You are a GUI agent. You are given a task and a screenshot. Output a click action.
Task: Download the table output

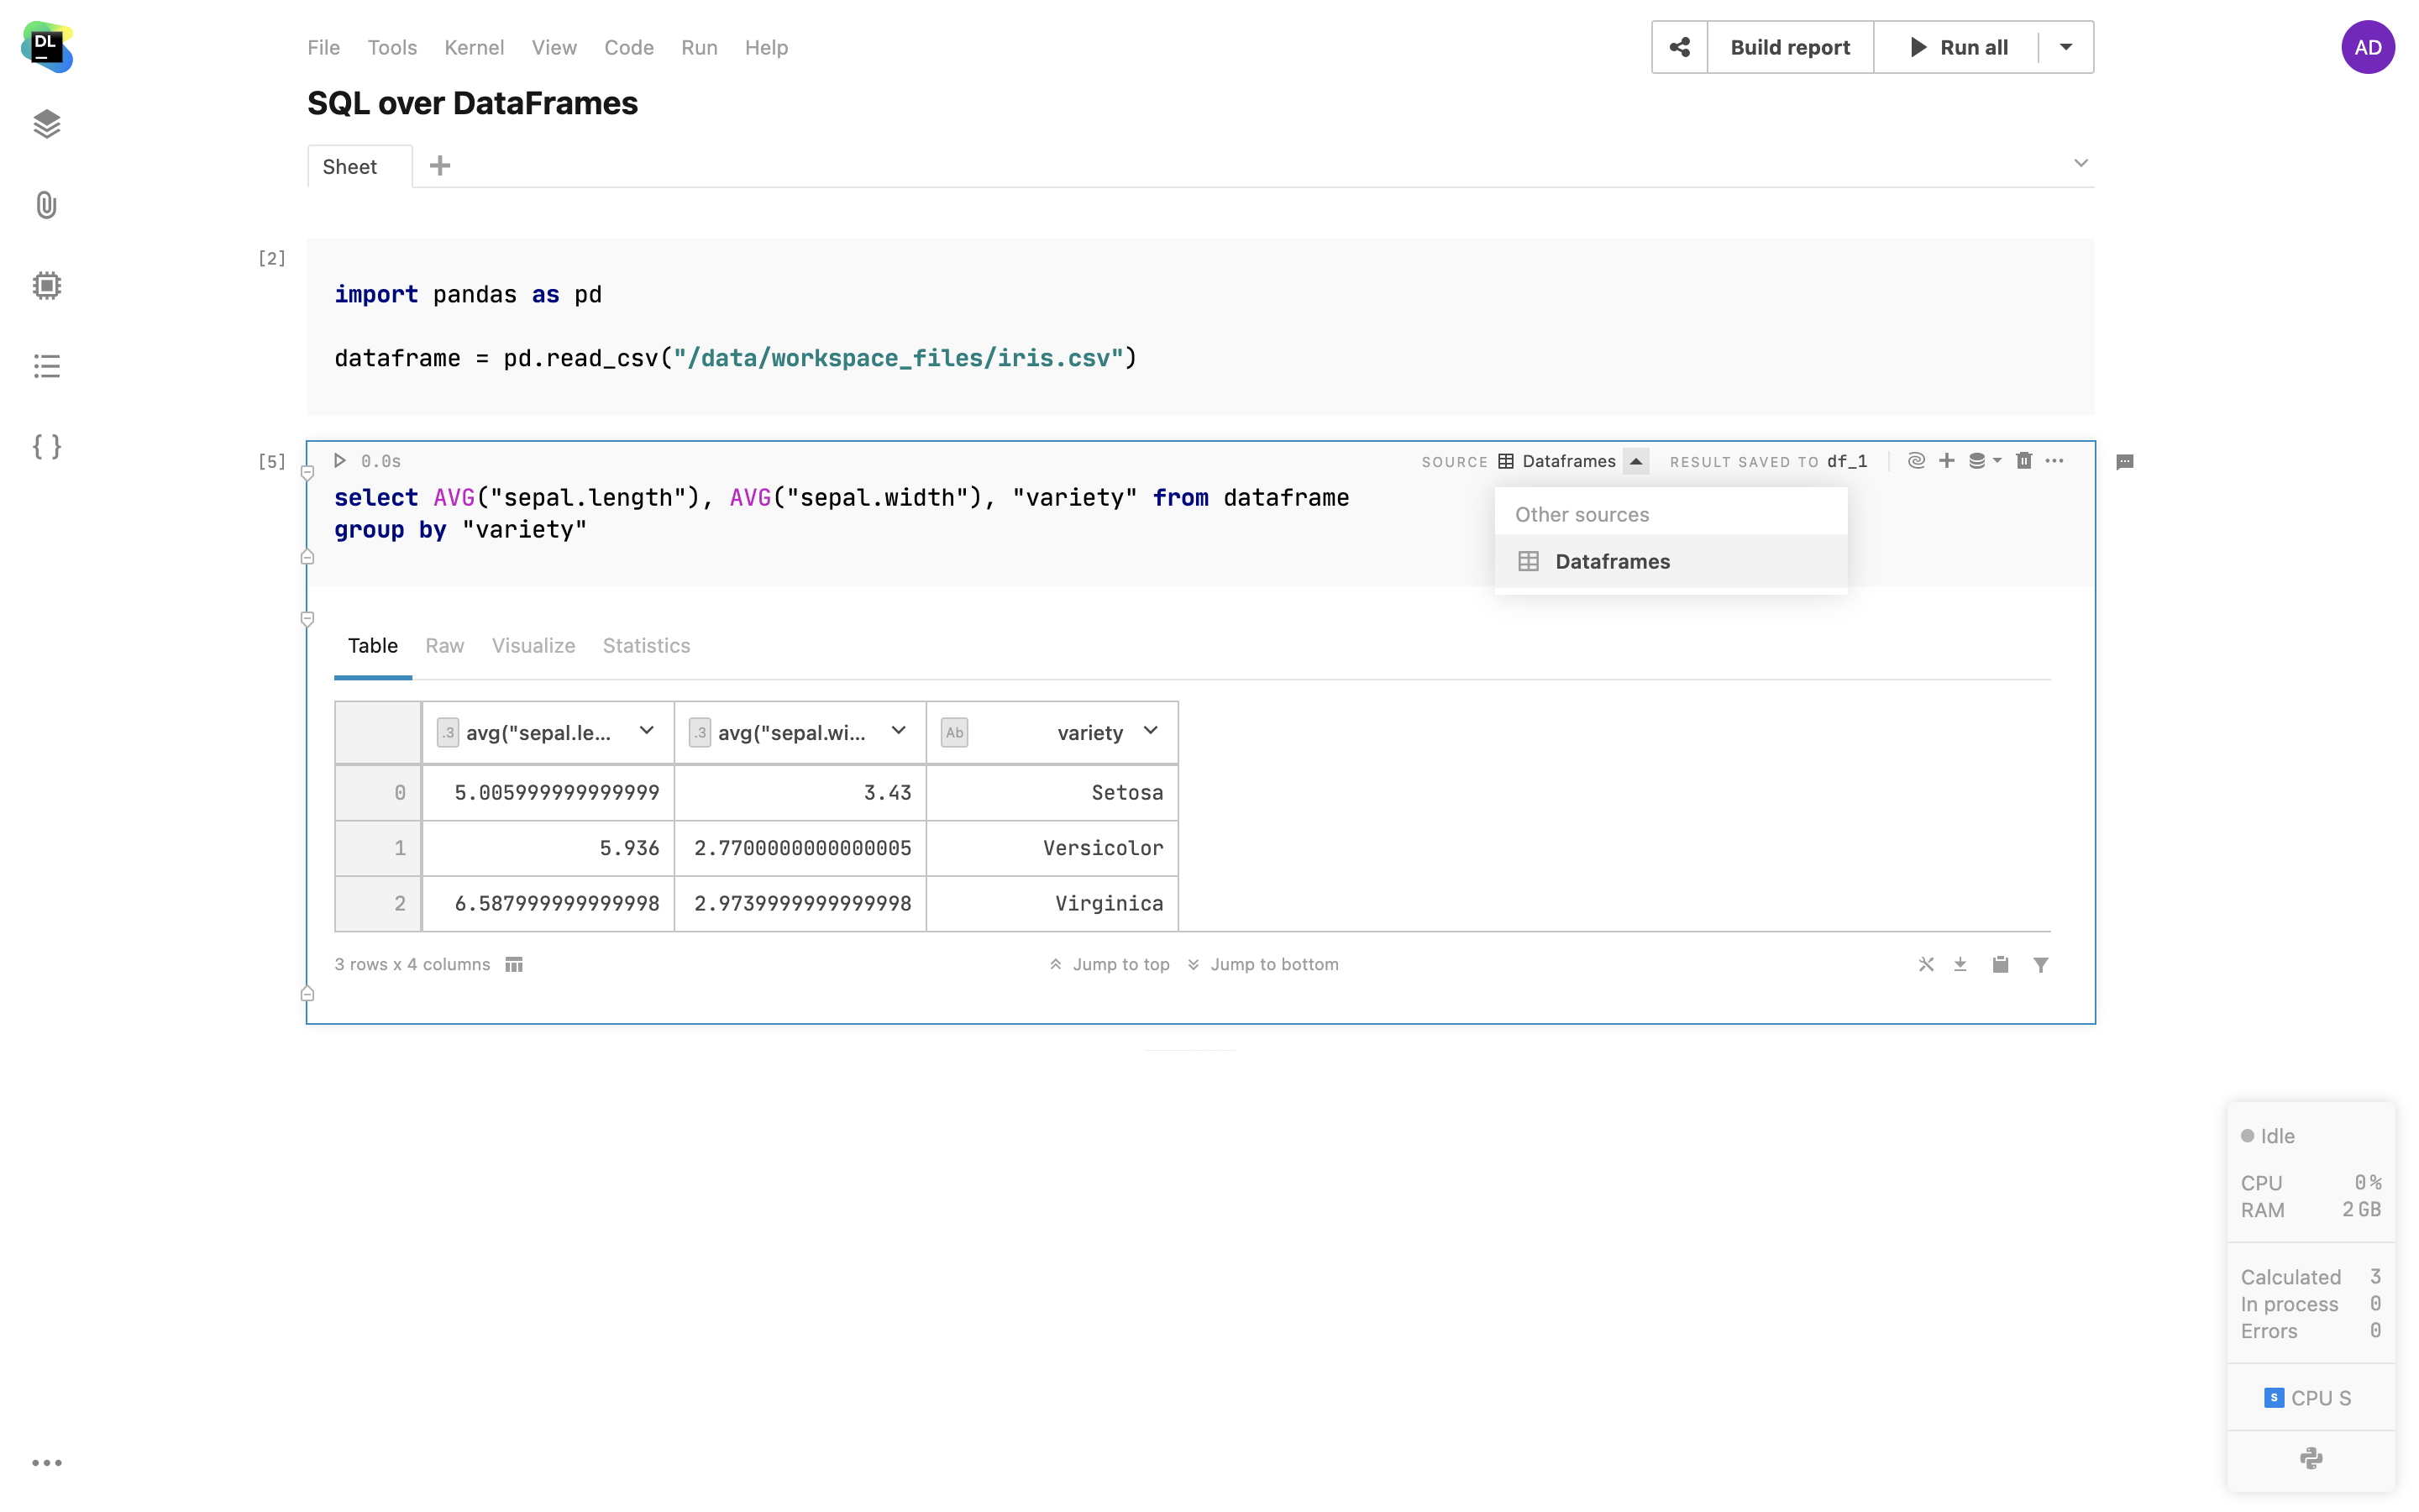pos(1960,964)
